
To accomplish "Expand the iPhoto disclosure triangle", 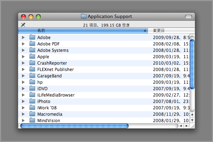I will 23,101.
